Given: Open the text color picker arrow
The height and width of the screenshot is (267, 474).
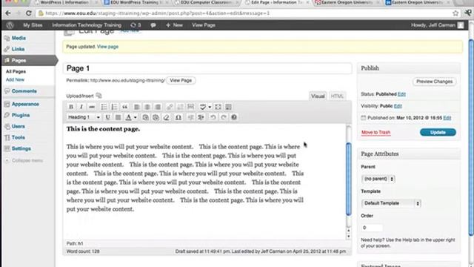Looking at the screenshot, I should tap(135, 117).
